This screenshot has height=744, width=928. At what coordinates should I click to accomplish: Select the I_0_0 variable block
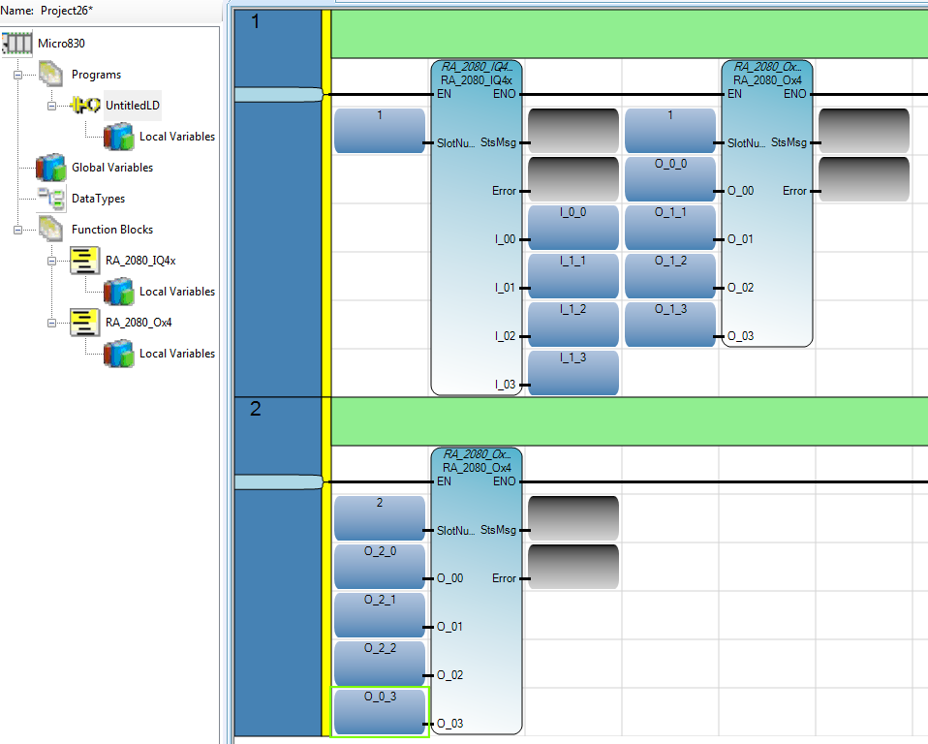[572, 228]
